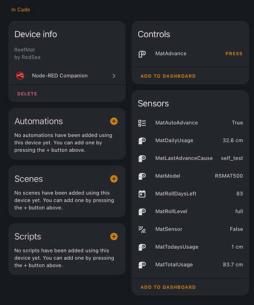The image size is (254, 305).
Task: Activate PRESS for MatAdvance
Action: (234, 54)
